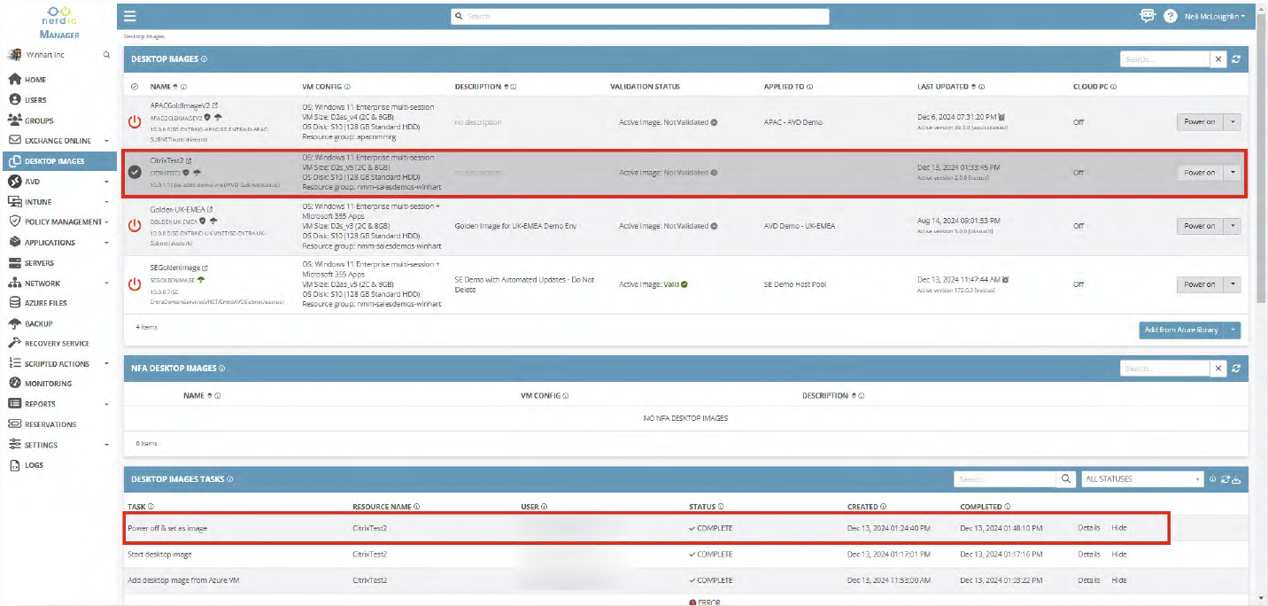View Details of Power off & set as image task
Image resolution: width=1268 pixels, height=606 pixels.
click(x=1088, y=528)
